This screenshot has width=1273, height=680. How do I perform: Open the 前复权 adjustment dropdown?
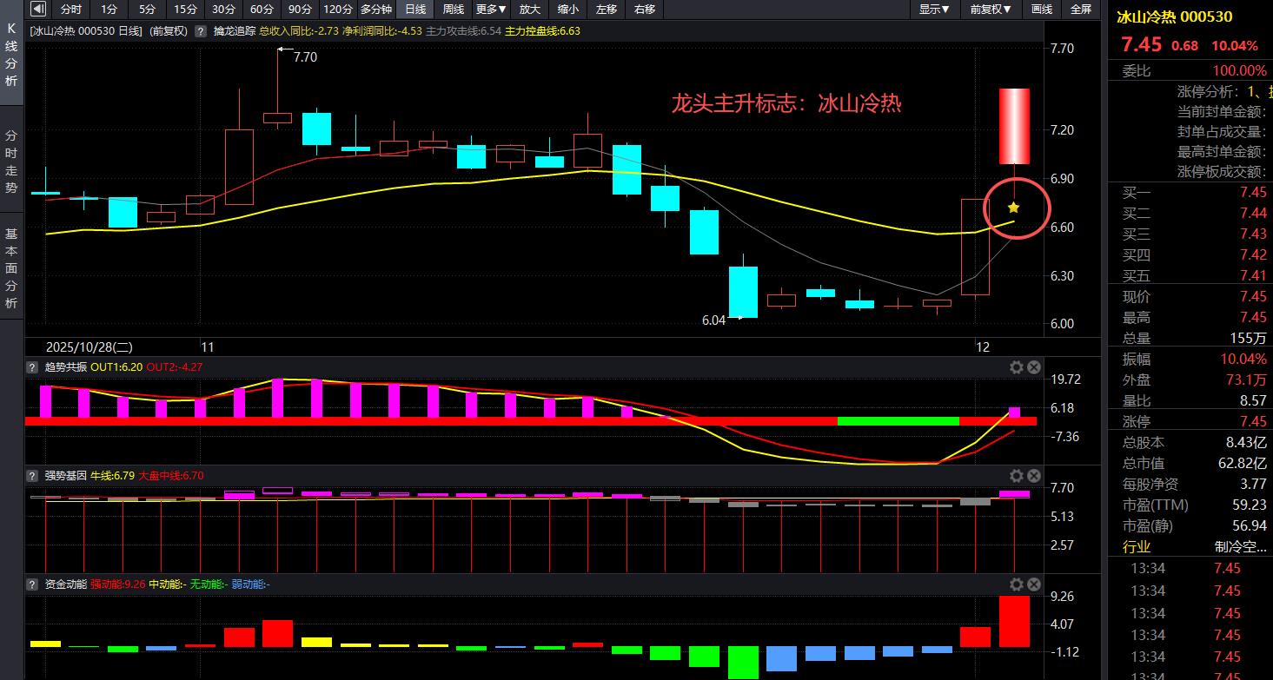click(x=991, y=10)
